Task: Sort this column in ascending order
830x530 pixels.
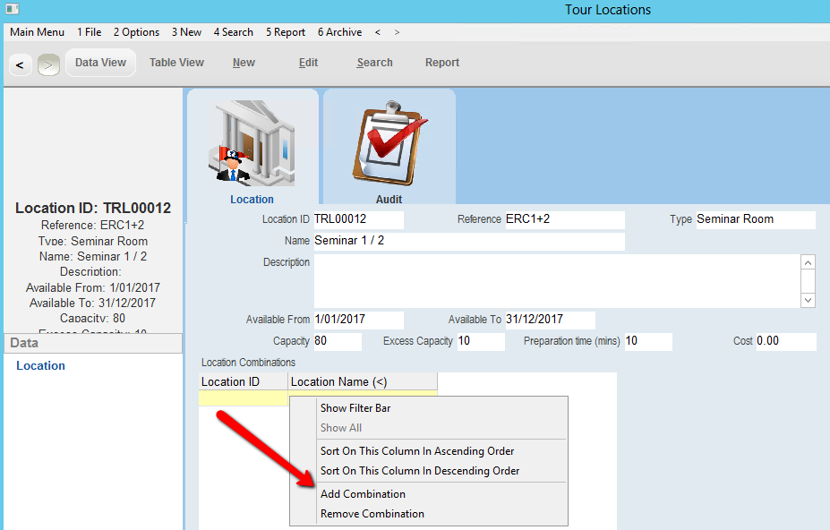Action: (x=417, y=451)
